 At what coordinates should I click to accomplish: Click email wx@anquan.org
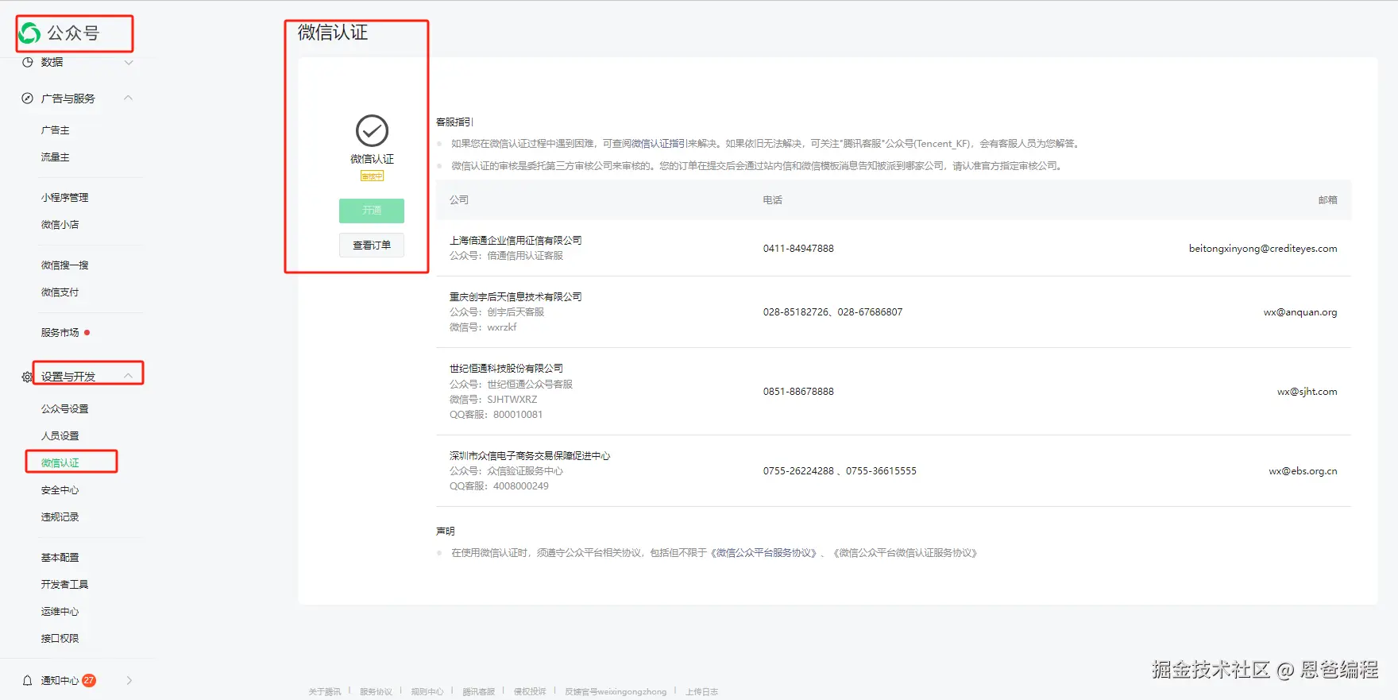point(1300,312)
